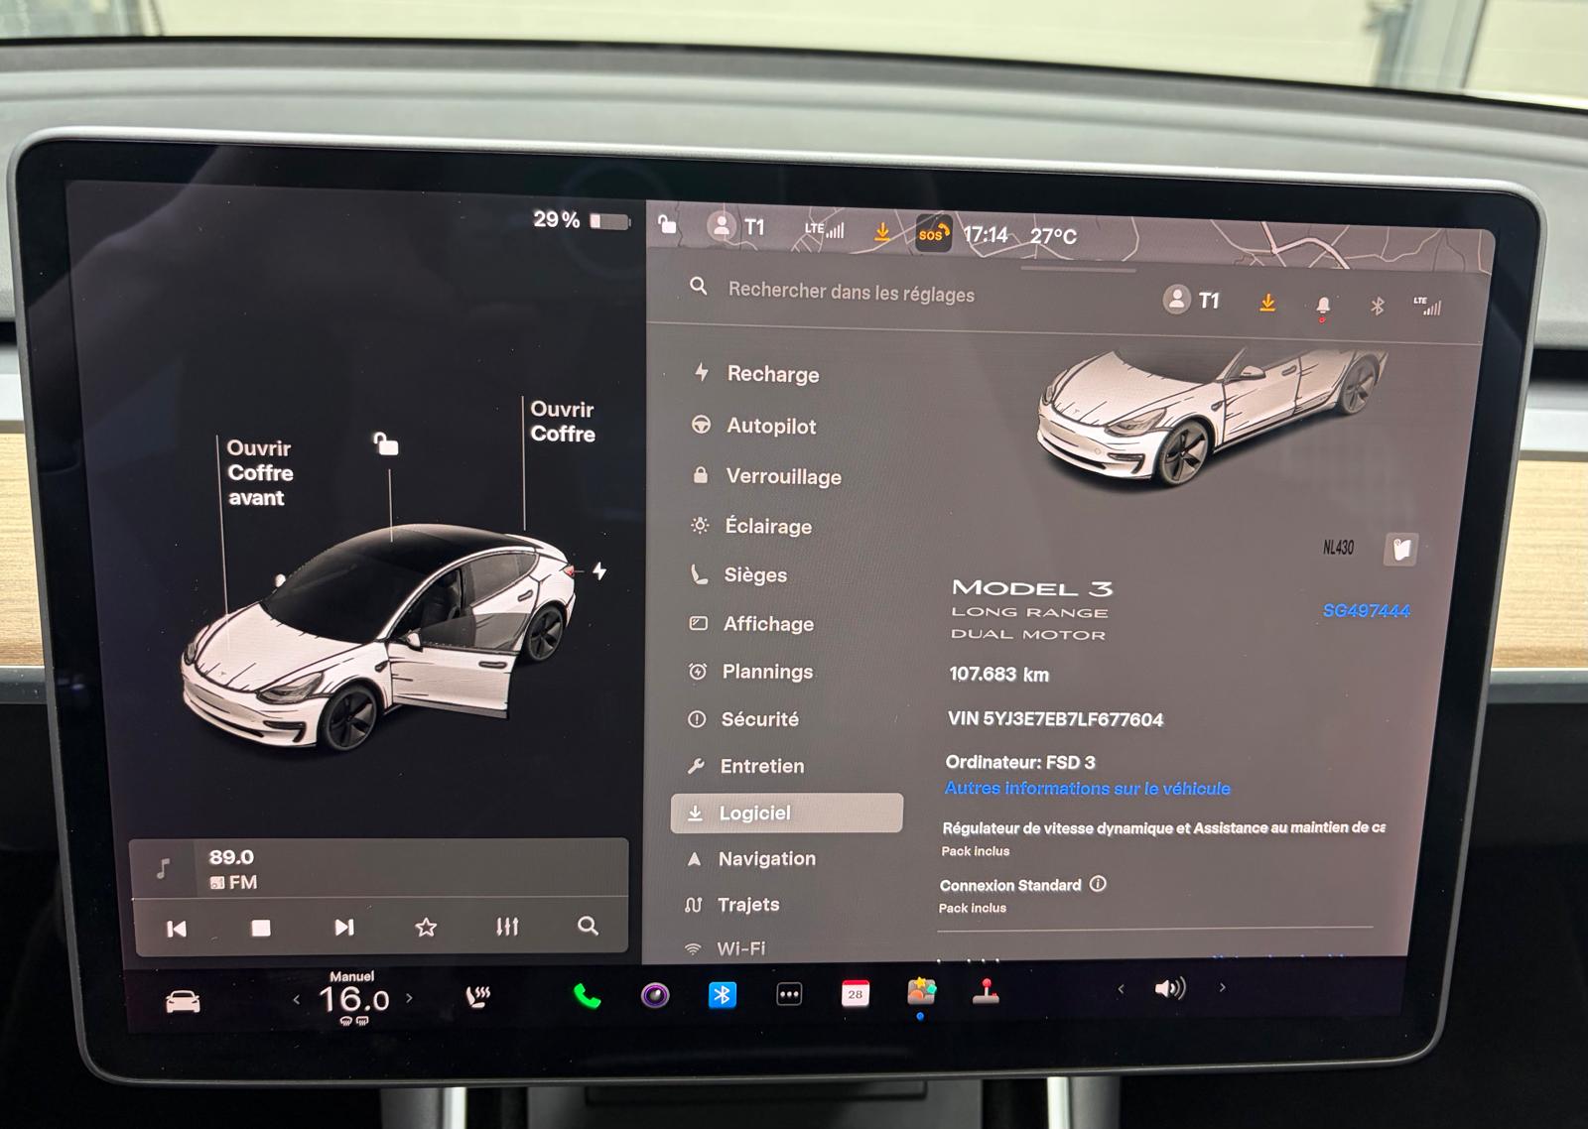Tap the 17:14 clock display

point(986,235)
